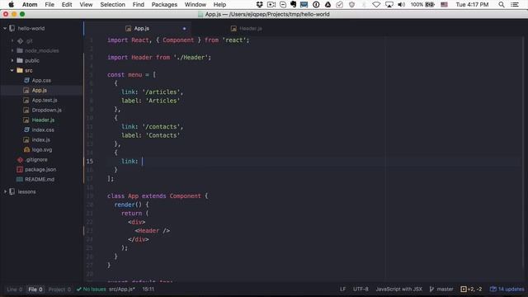Screen dimensions: 528x297
Task: Expand the lessons project folder
Action: pos(5,191)
